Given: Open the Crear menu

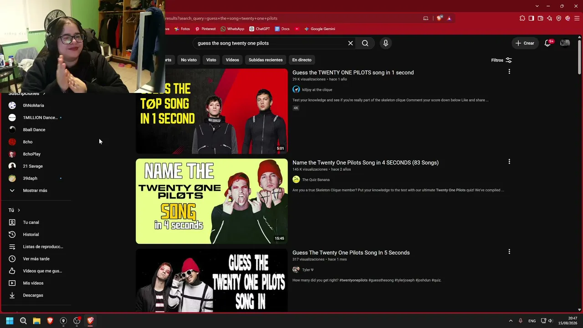Looking at the screenshot, I should 525,43.
